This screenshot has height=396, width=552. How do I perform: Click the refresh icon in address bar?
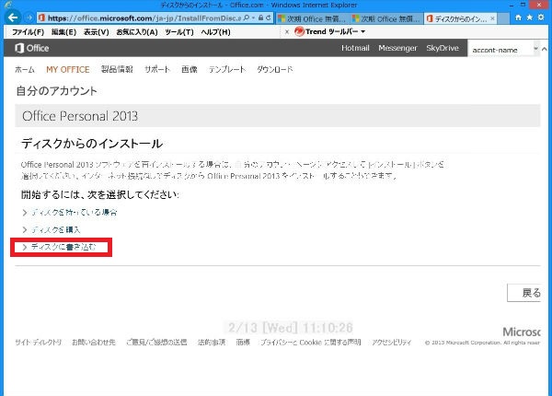click(269, 17)
